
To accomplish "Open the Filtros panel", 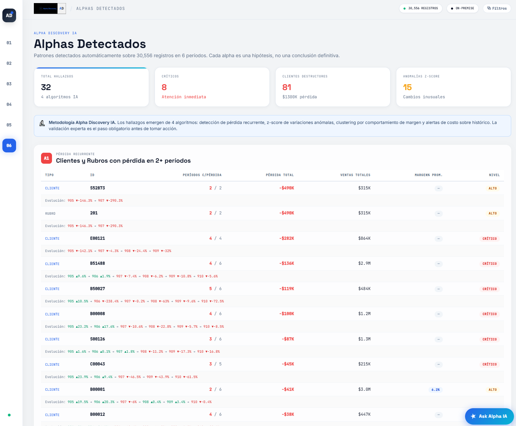I will [497, 8].
